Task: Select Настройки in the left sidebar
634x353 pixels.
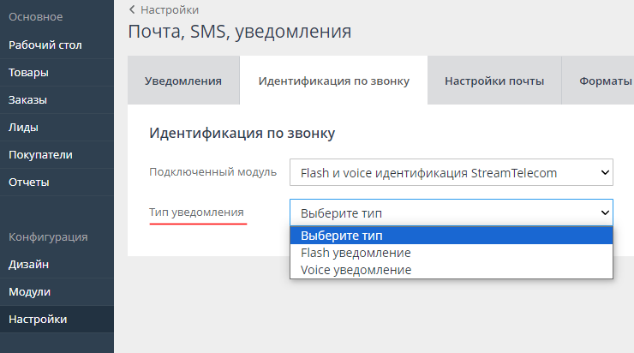Action: [38, 320]
